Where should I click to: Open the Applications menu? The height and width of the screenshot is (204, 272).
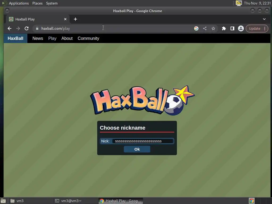pos(19,3)
